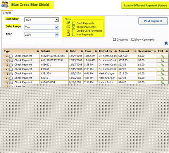This screenshot has width=169, height=153.
Task: Click the Credit Card Payments icon
Action: [68, 30]
